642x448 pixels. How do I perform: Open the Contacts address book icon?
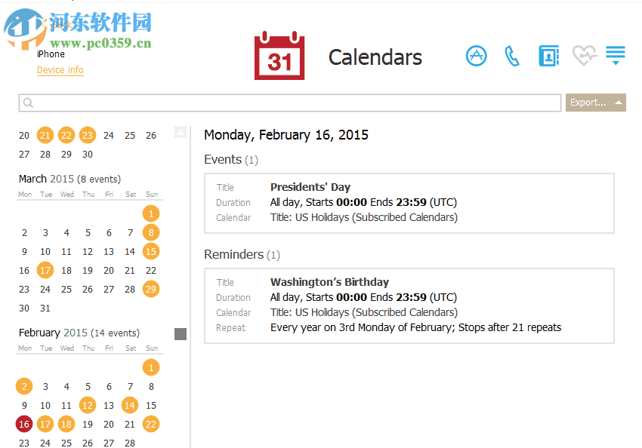548,56
